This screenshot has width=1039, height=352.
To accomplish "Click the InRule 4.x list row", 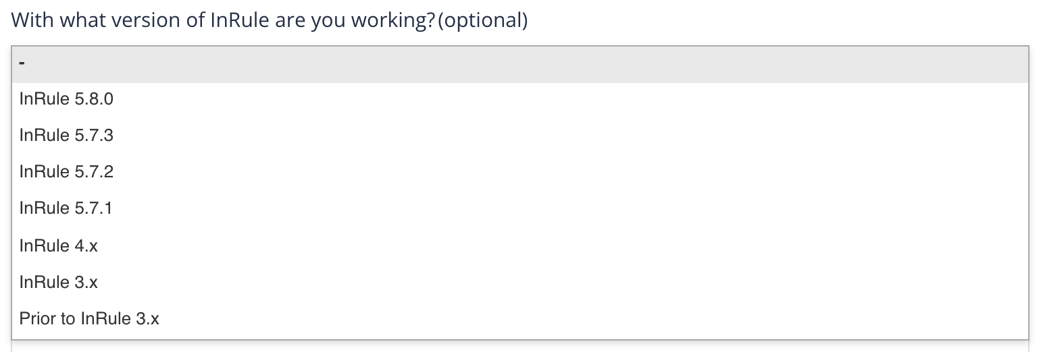I will tap(59, 245).
